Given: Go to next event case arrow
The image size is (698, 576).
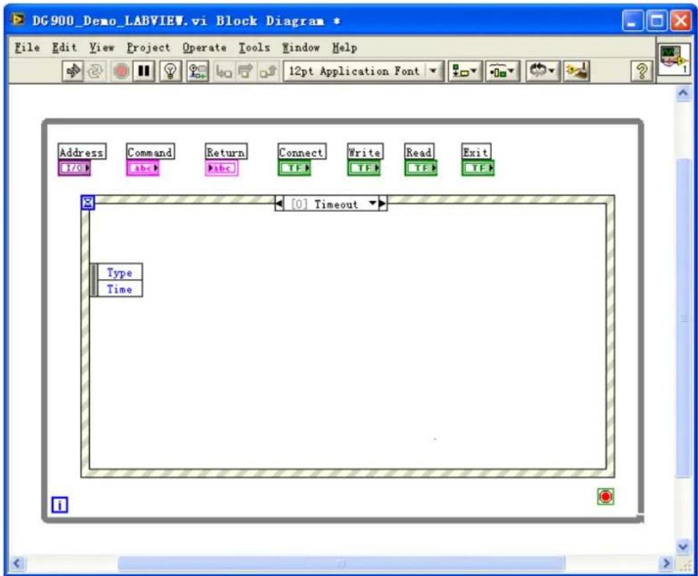Looking at the screenshot, I should (383, 204).
